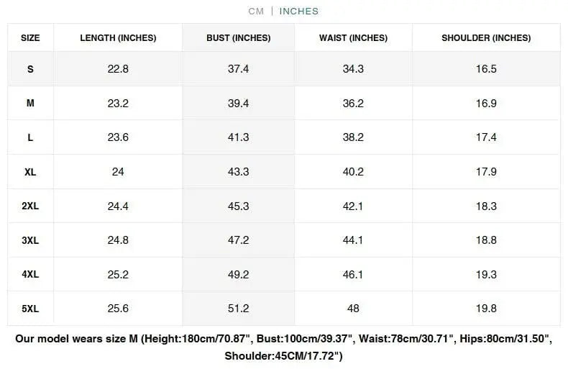Click the 16.5 shoulder value for S

click(486, 69)
